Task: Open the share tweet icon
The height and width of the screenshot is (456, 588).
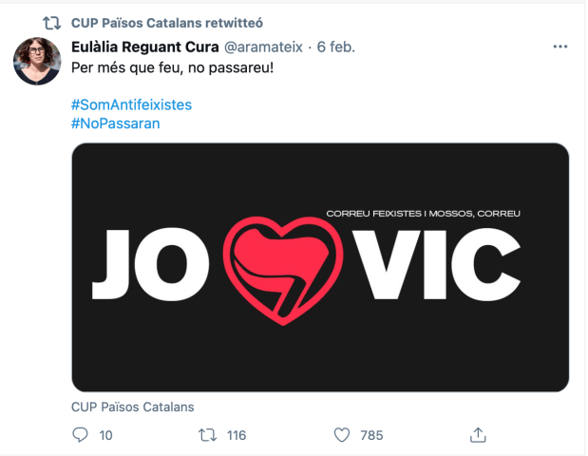Action: tap(479, 435)
